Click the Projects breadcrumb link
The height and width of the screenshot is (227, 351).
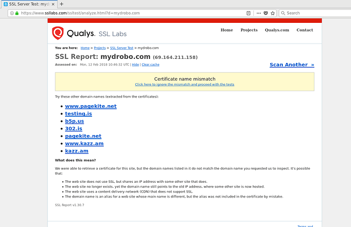(100, 48)
